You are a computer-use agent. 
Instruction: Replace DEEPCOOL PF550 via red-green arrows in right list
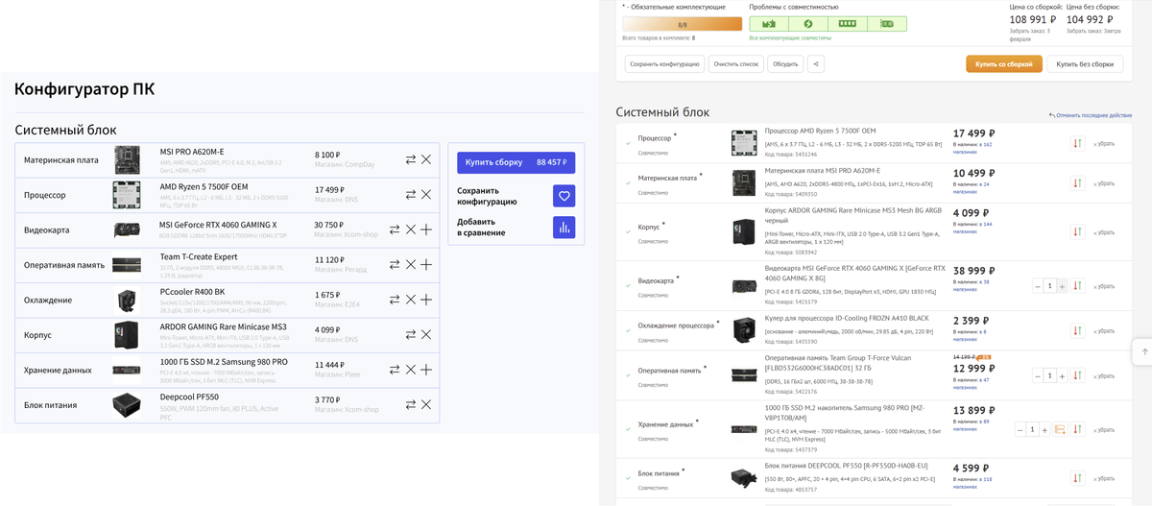click(1077, 478)
